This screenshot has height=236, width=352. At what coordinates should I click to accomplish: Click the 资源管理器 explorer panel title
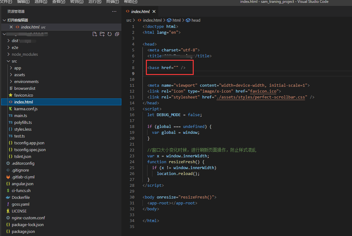pyautogui.click(x=16, y=11)
